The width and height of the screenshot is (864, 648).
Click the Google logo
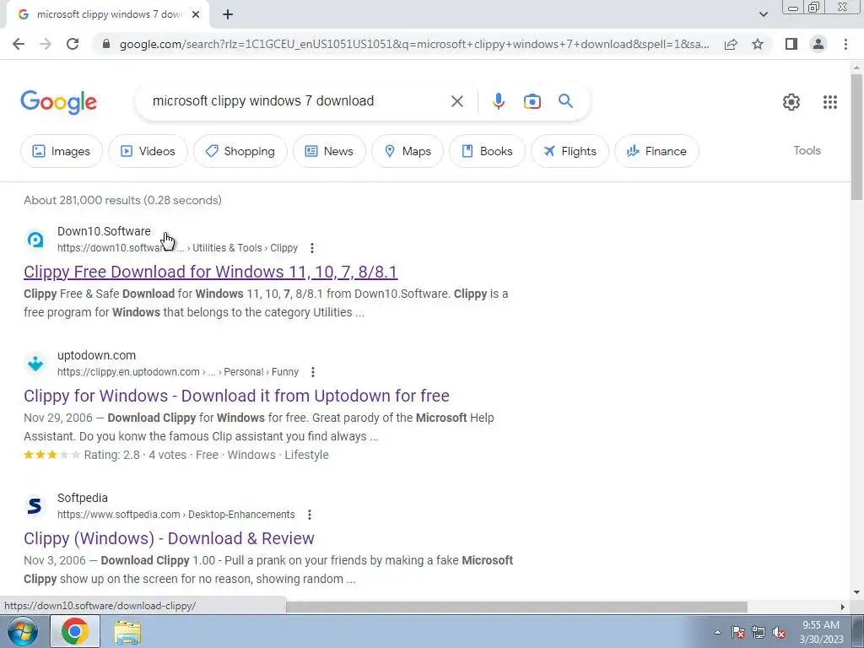(59, 102)
